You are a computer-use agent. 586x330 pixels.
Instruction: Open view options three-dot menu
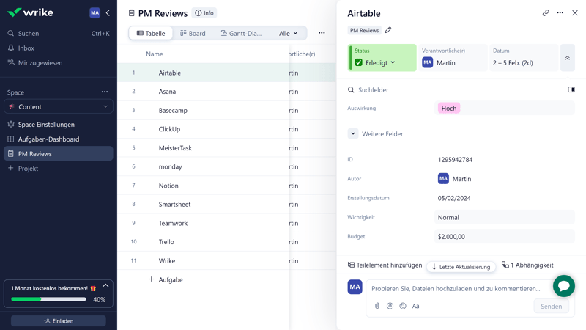pyautogui.click(x=322, y=33)
